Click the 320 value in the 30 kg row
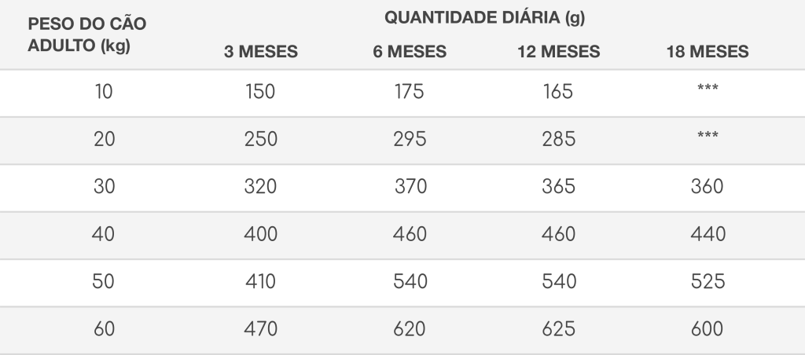Screen dimensions: 805x355 tap(260, 186)
